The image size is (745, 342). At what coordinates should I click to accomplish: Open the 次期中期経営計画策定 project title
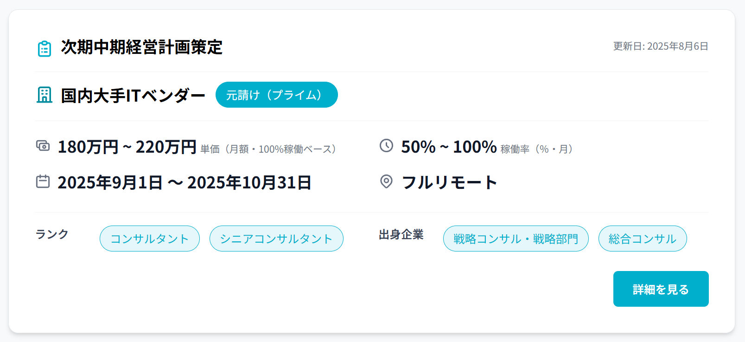point(142,47)
